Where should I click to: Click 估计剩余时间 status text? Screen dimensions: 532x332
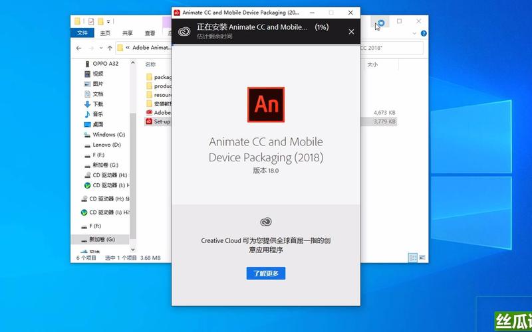coord(214,36)
